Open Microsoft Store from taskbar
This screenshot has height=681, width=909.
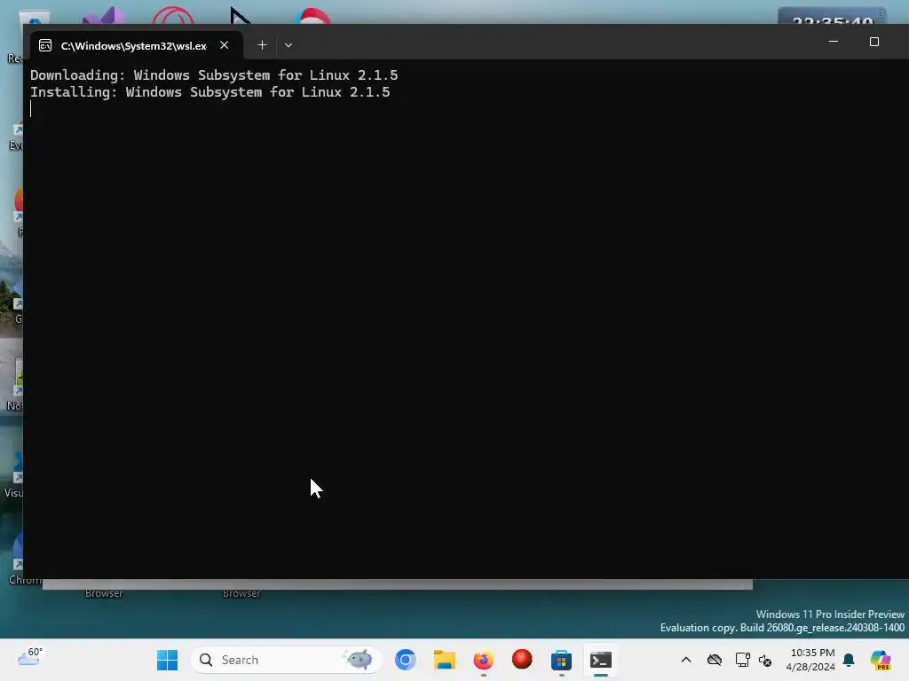[561, 660]
